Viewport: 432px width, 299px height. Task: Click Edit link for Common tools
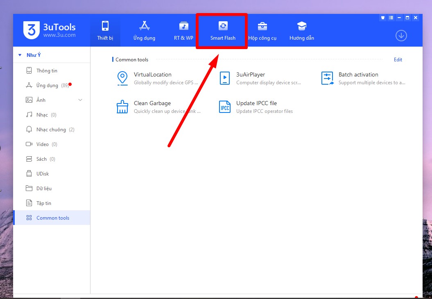[x=398, y=60]
